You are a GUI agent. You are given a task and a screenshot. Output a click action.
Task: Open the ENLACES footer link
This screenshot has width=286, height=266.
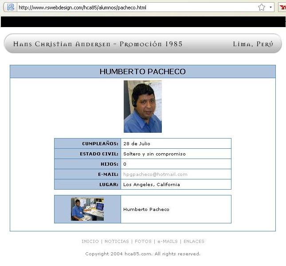pyautogui.click(x=194, y=241)
